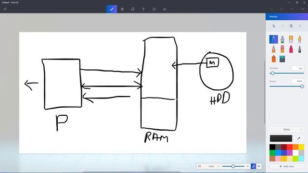Click the Redo arrow icon
The width and height of the screenshot is (308, 173).
(292, 9)
